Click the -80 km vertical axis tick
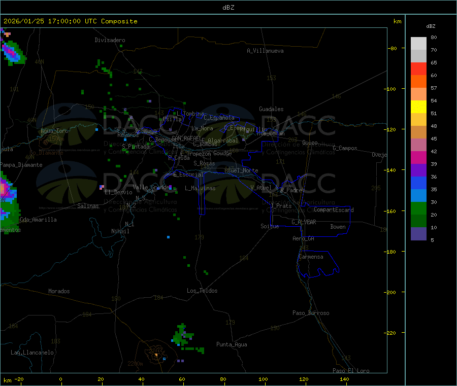The width and height of the screenshot is (457, 386). [393, 48]
